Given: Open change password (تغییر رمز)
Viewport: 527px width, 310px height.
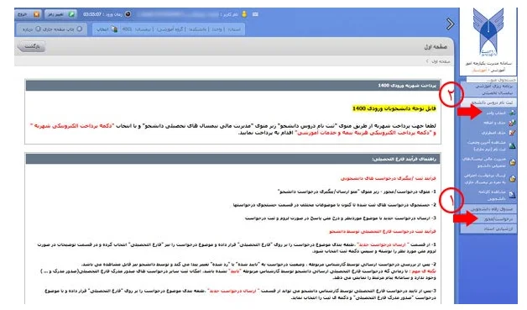Looking at the screenshot, I should [x=60, y=14].
